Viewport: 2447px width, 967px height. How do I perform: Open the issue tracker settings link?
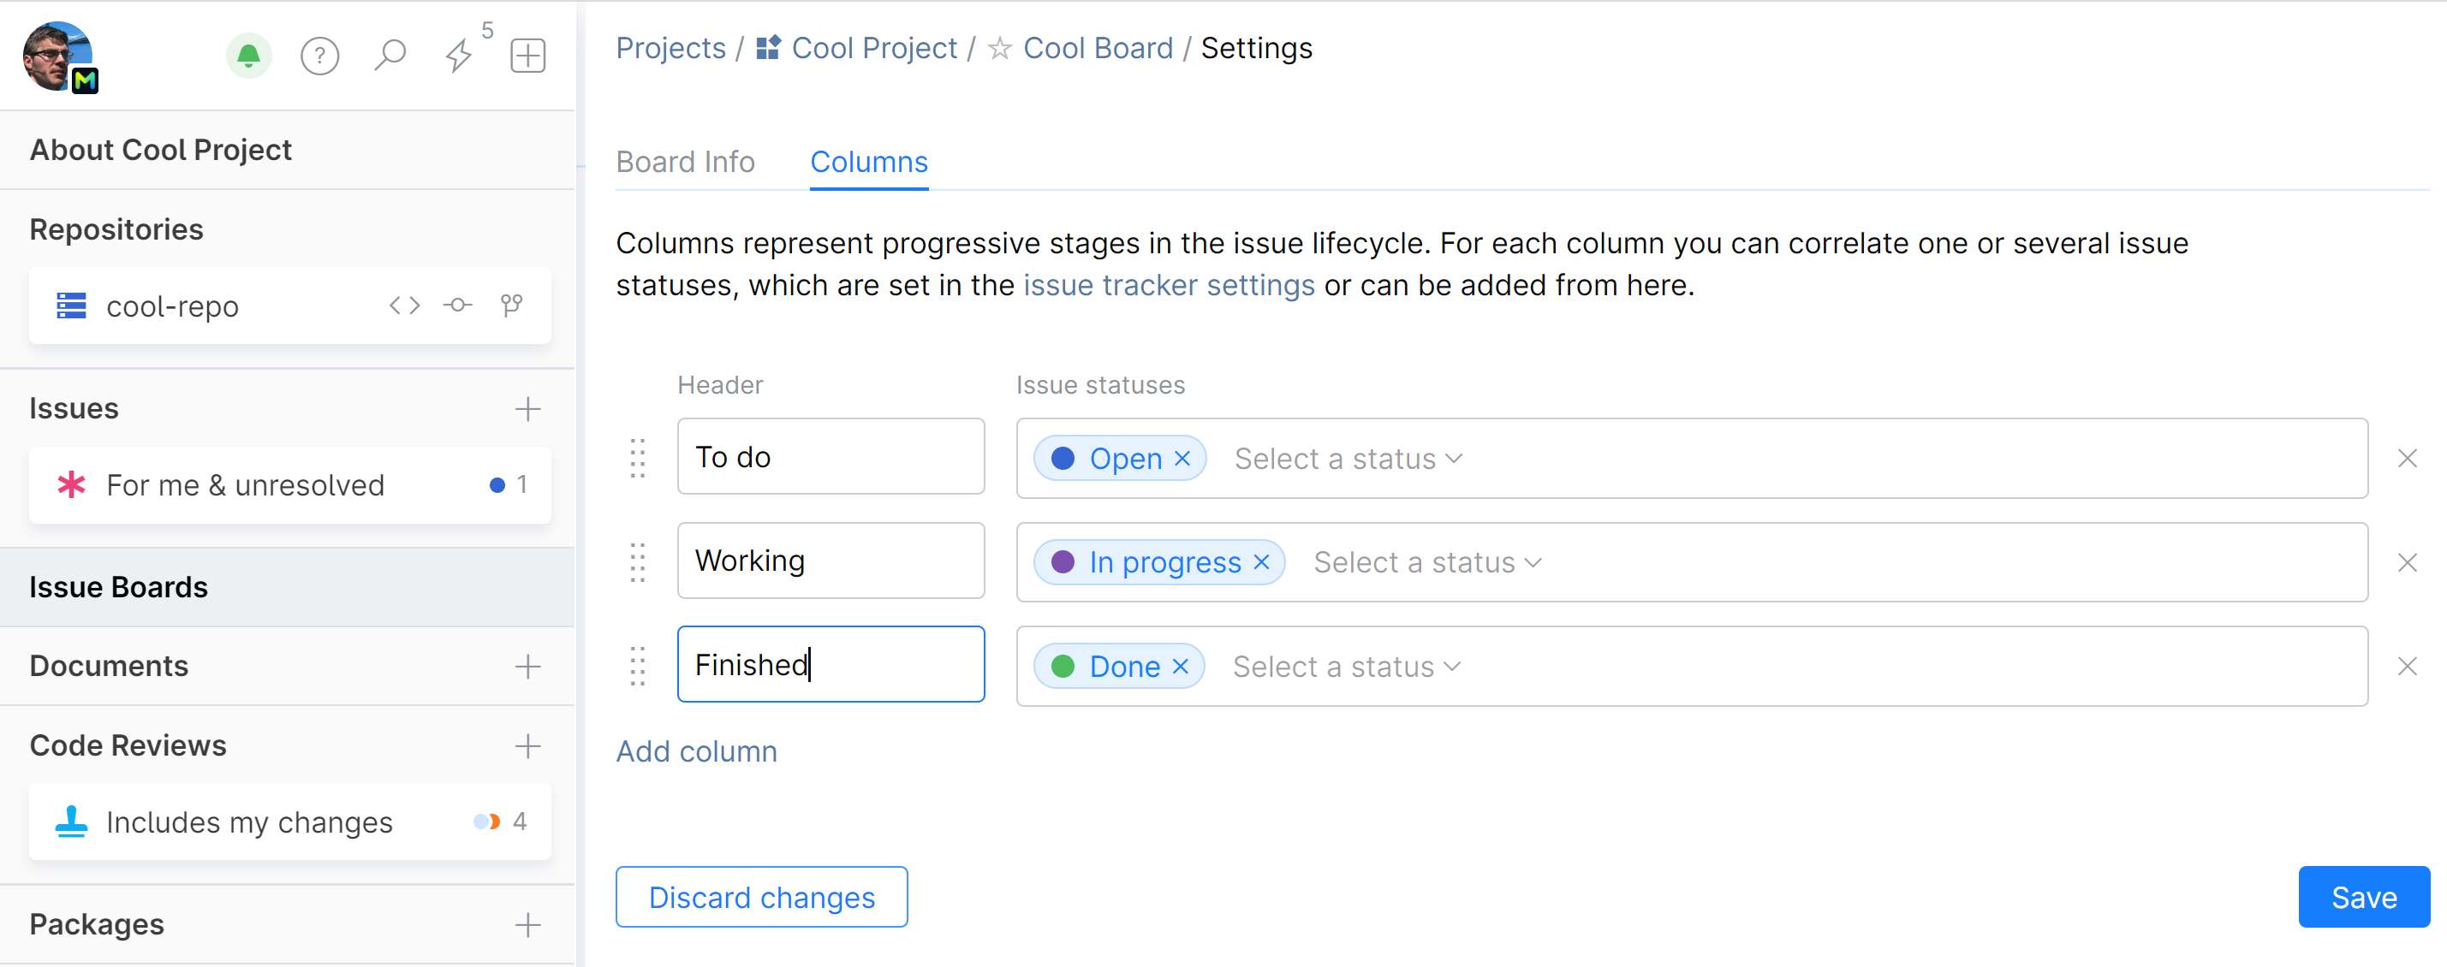click(x=1169, y=285)
